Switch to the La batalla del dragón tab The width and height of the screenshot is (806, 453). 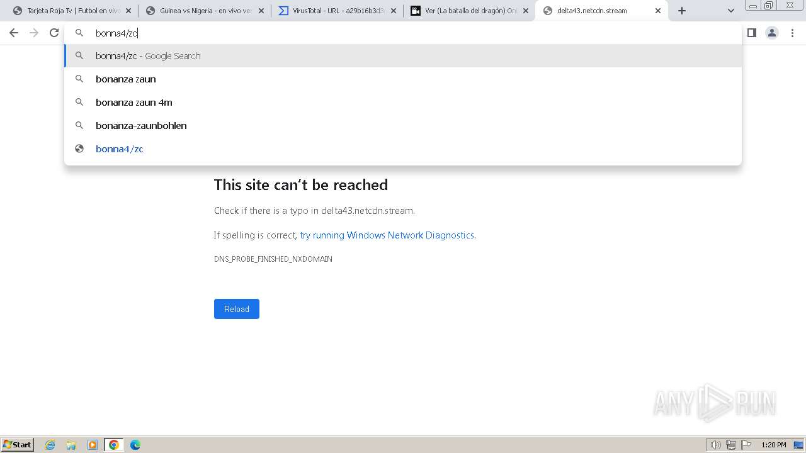point(469,11)
